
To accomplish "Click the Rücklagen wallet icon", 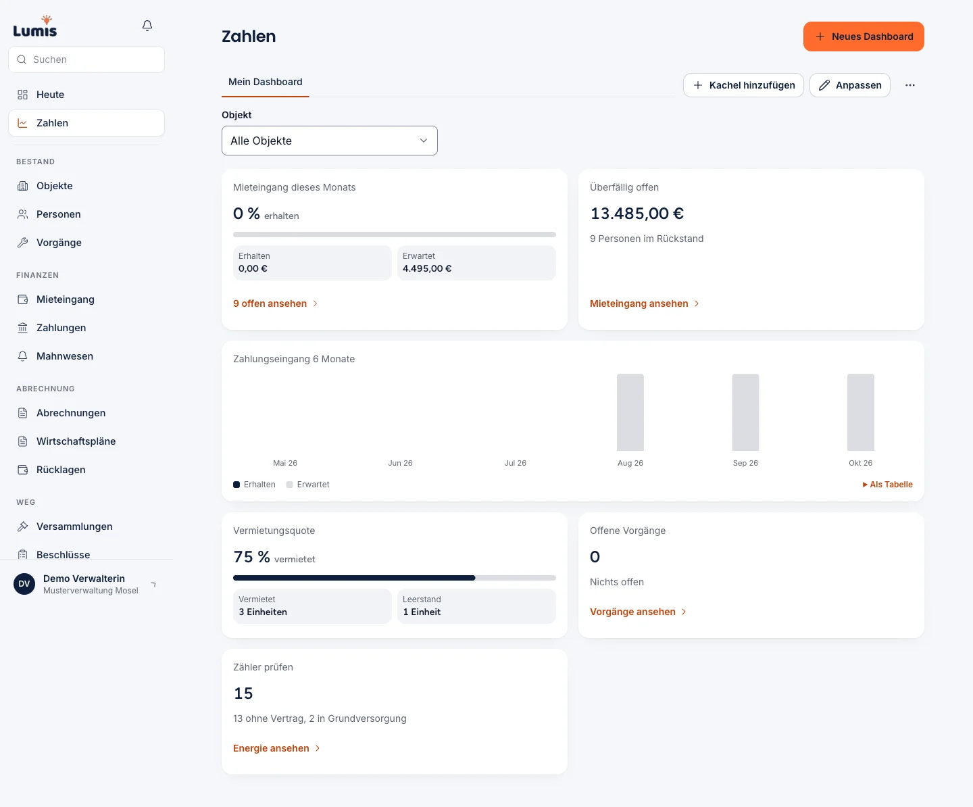I will pyautogui.click(x=23, y=470).
